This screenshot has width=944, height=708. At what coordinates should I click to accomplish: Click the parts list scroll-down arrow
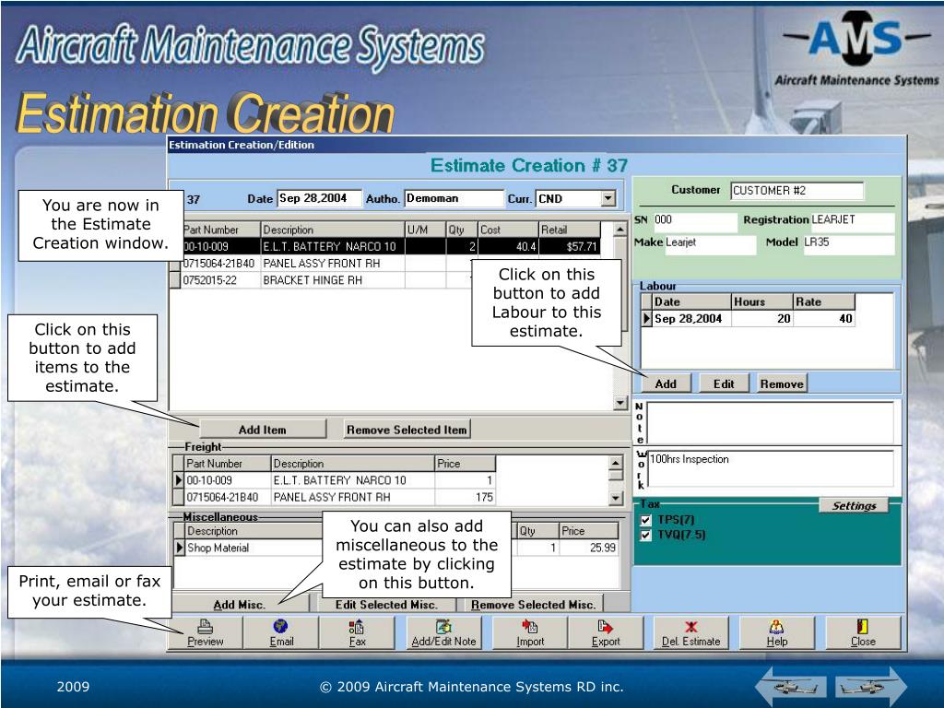point(620,403)
